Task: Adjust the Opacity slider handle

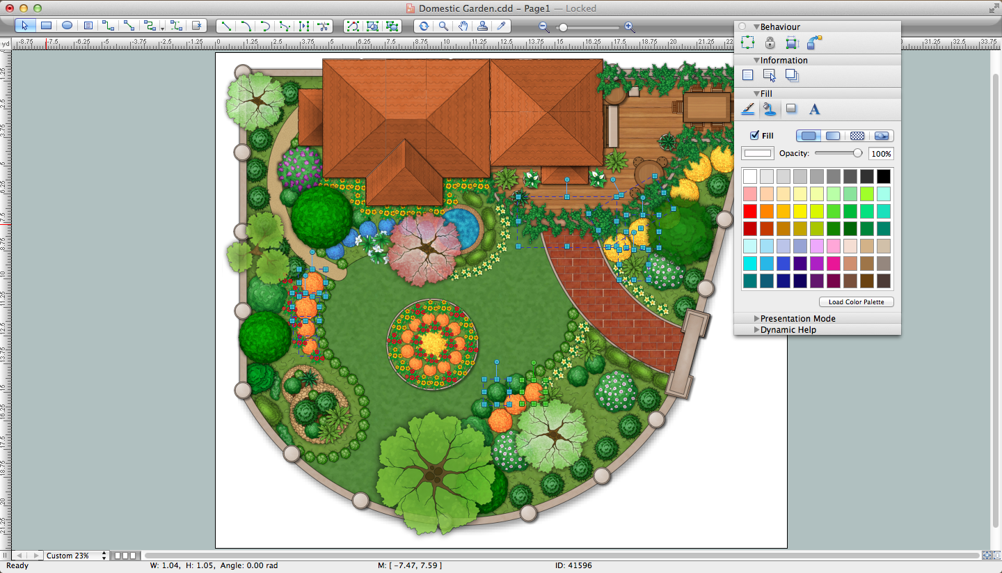Action: point(857,153)
